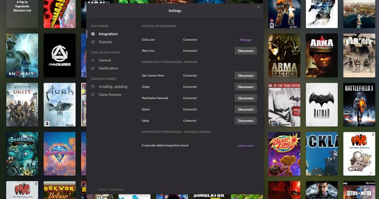
Task: Disconnect the Uplay integration
Action: tap(245, 121)
